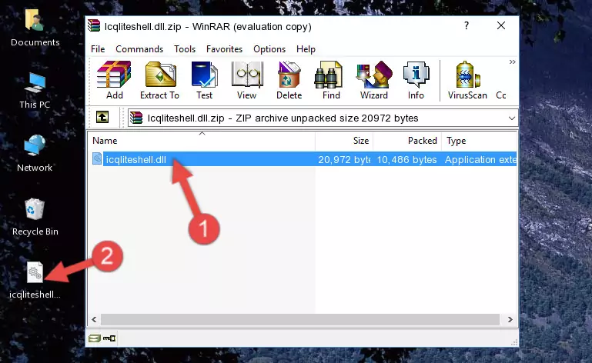Click the drive icon in status bar

click(95, 338)
